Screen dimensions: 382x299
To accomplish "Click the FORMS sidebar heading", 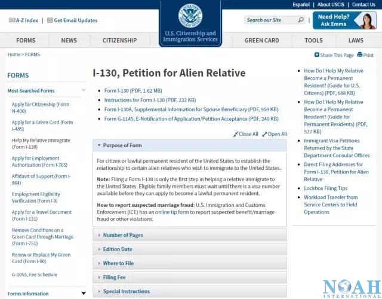I will pyautogui.click(x=18, y=75).
